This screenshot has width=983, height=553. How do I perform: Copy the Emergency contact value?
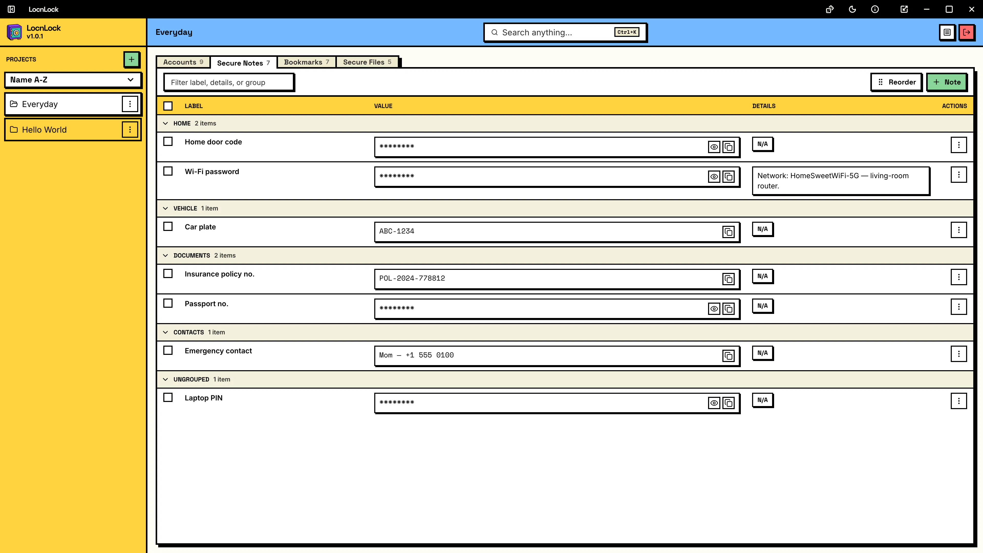(729, 356)
